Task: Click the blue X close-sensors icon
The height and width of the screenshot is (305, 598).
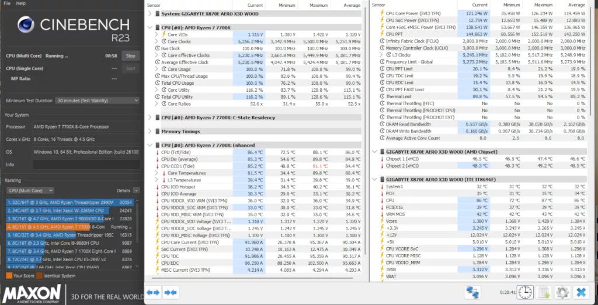Action: 581,293
